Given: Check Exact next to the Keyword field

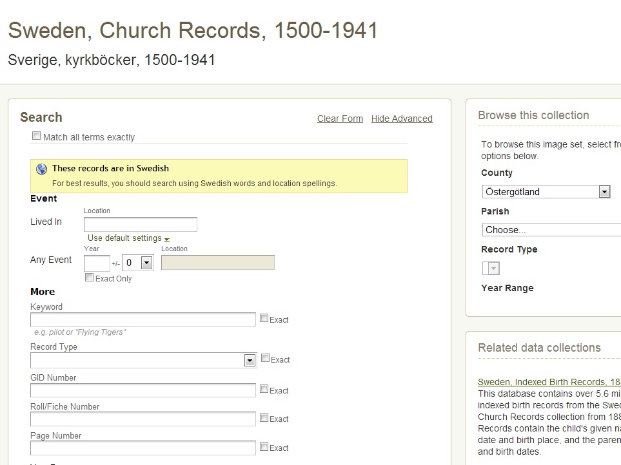Looking at the screenshot, I should click(264, 317).
